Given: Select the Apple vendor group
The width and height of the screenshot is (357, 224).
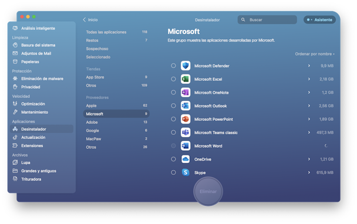Looking at the screenshot, I should coord(116,106).
